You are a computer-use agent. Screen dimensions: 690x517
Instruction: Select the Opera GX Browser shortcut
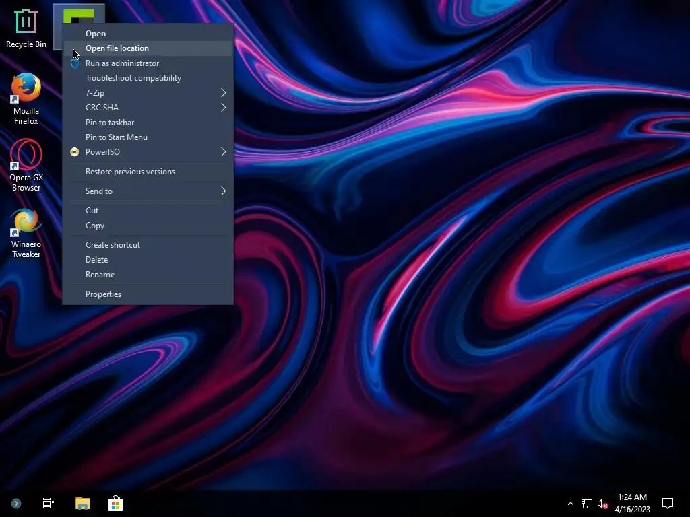point(26,166)
